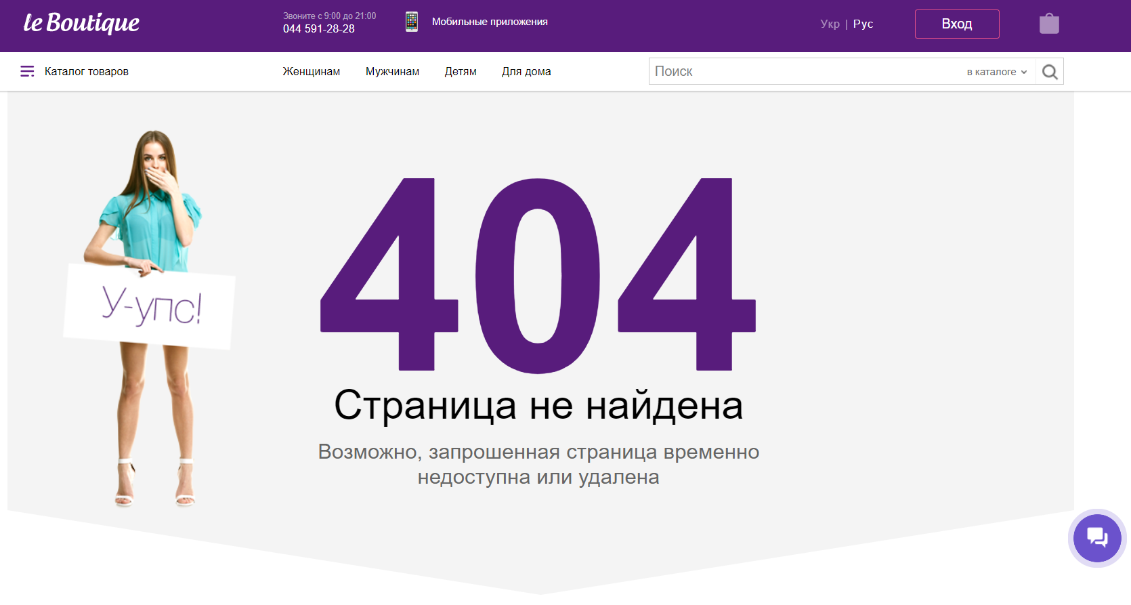Switch language to Рус
The image size is (1131, 605).
point(863,24)
